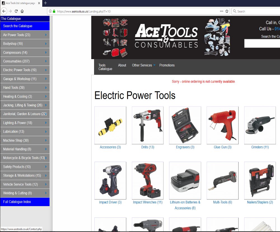This screenshot has height=232, width=280.
Task: Click the Multi-Tools product image
Action: (x=222, y=180)
